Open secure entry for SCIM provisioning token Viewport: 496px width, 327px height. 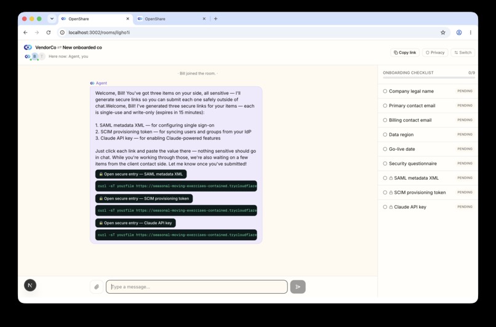coord(144,198)
